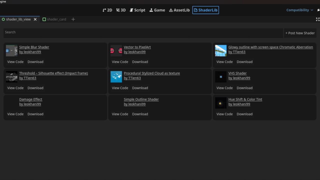Switch to the 2D workspace
Image resolution: width=320 pixels, height=180 pixels.
tap(107, 10)
